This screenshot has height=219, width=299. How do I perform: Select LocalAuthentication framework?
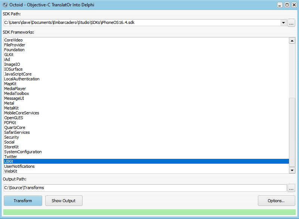click(x=146, y=79)
